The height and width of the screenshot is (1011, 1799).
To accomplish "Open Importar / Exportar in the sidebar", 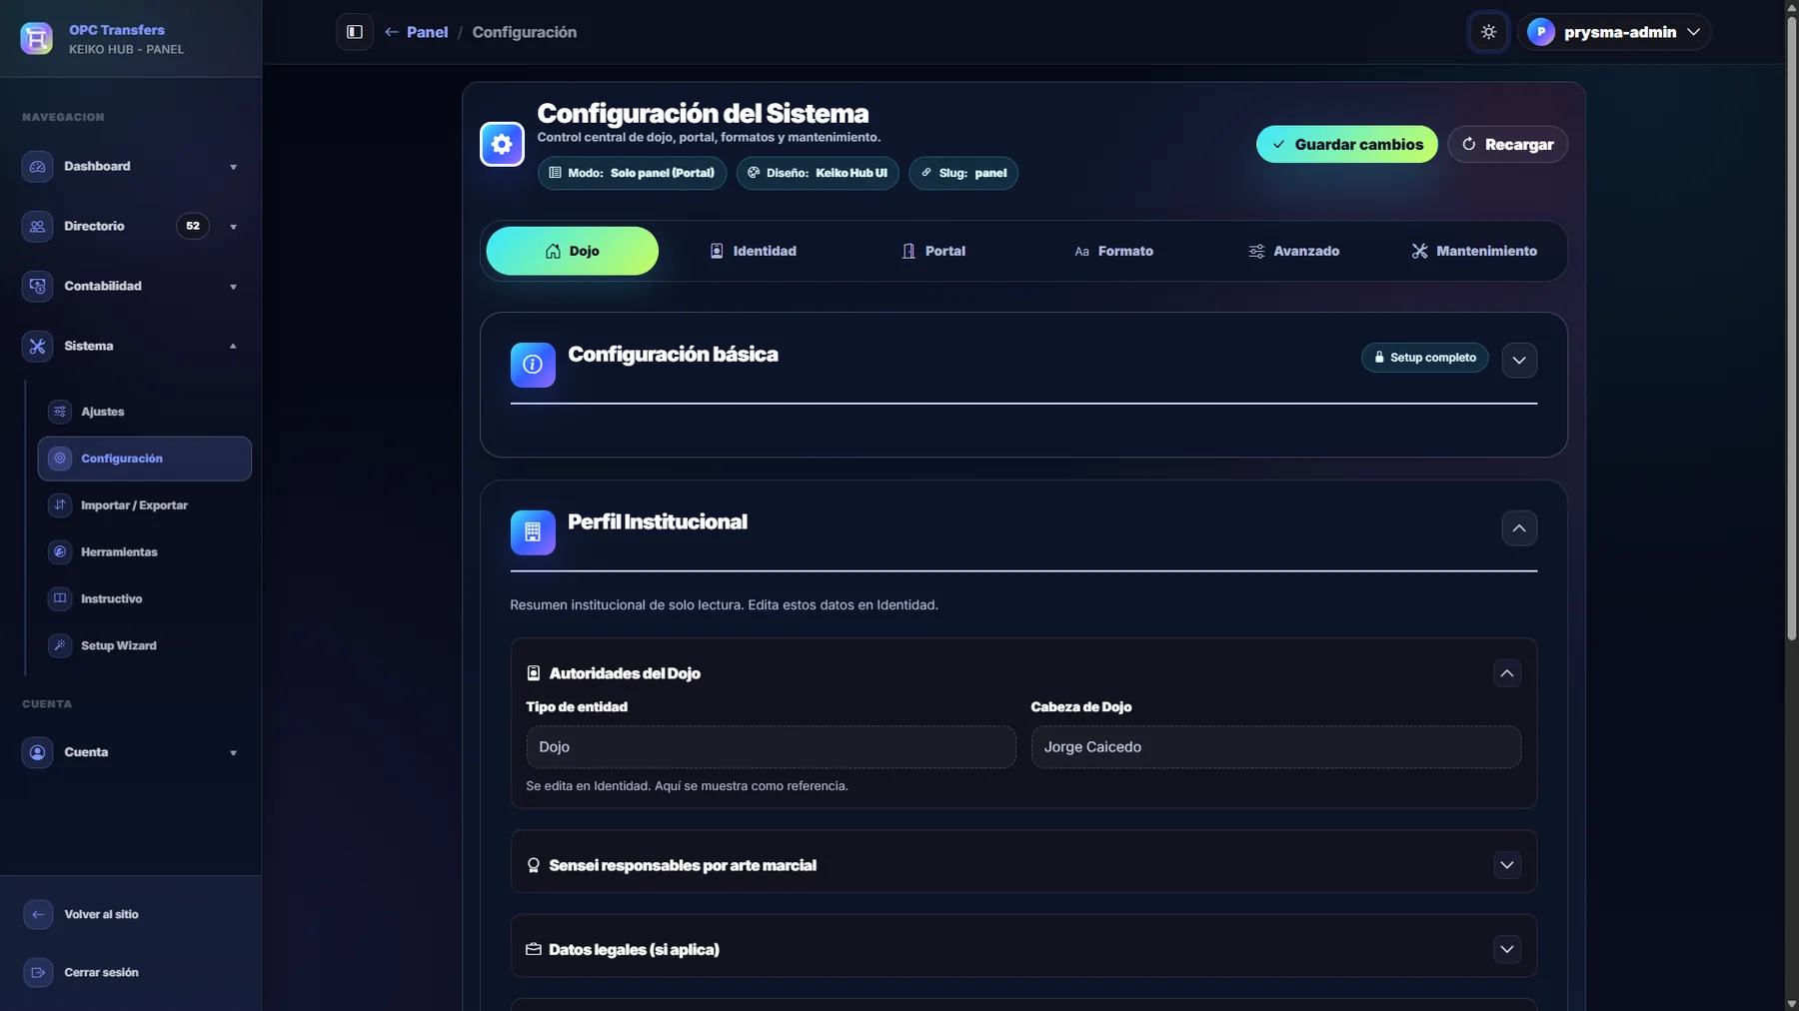I will click(144, 505).
